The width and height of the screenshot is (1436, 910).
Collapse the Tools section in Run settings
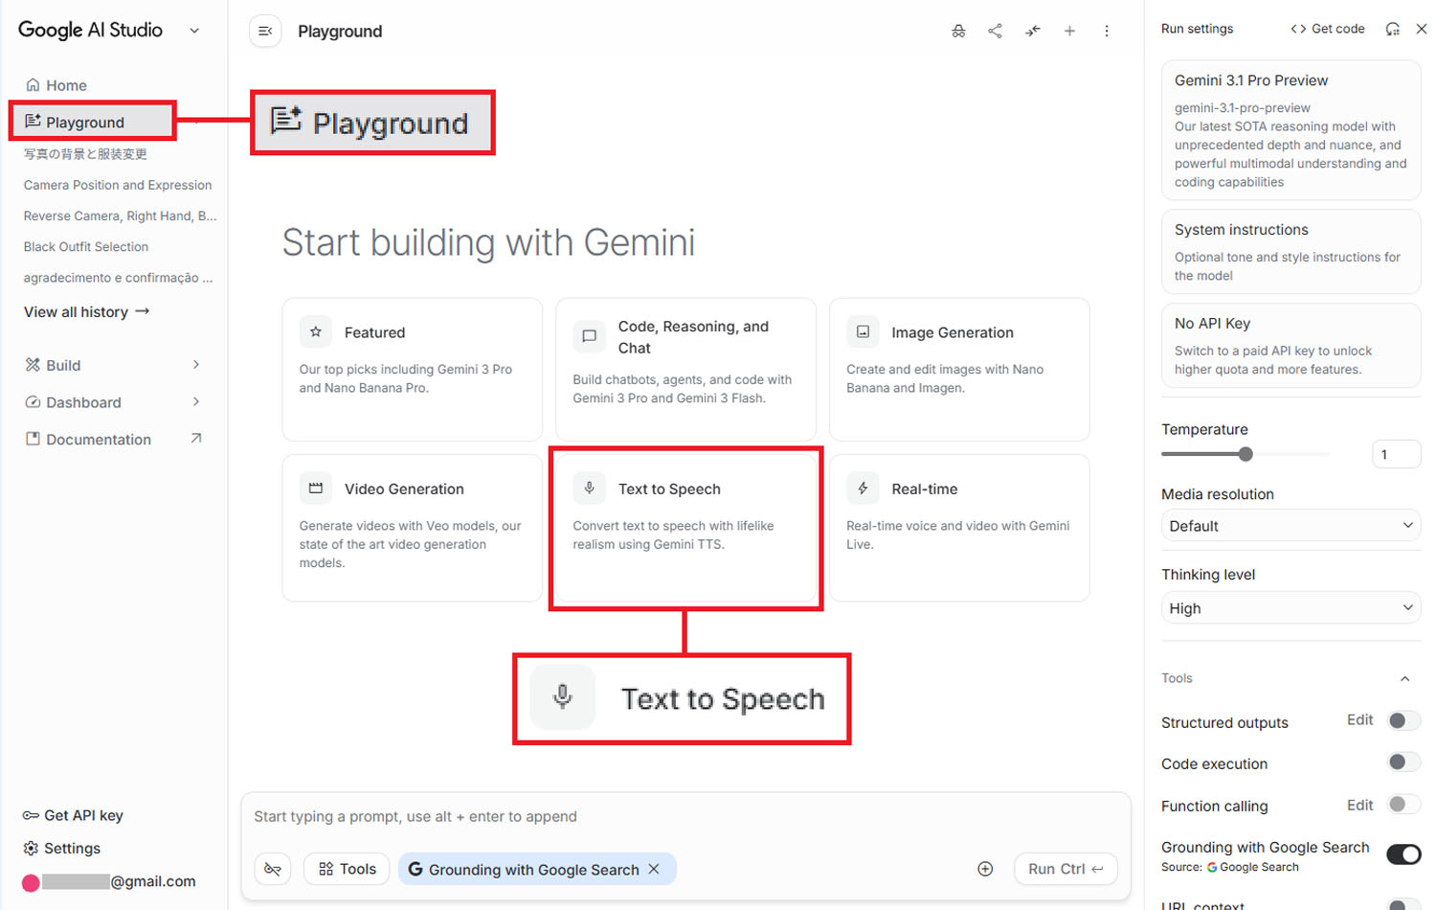pyautogui.click(x=1407, y=678)
